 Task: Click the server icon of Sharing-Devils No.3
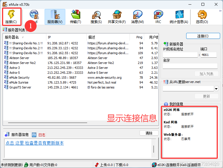pos(6,53)
